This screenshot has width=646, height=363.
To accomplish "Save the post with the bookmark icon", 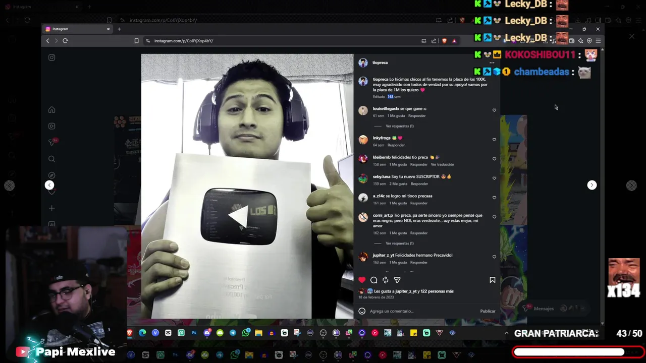I will point(493,280).
